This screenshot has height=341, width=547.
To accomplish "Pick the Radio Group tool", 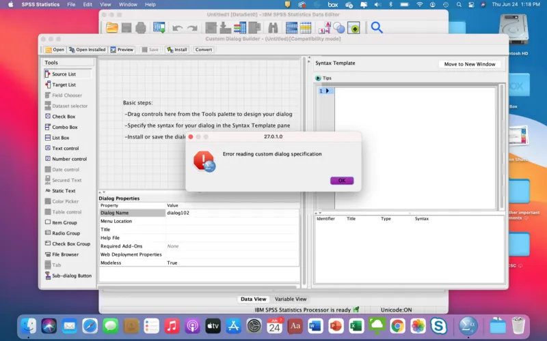I will 62,233.
